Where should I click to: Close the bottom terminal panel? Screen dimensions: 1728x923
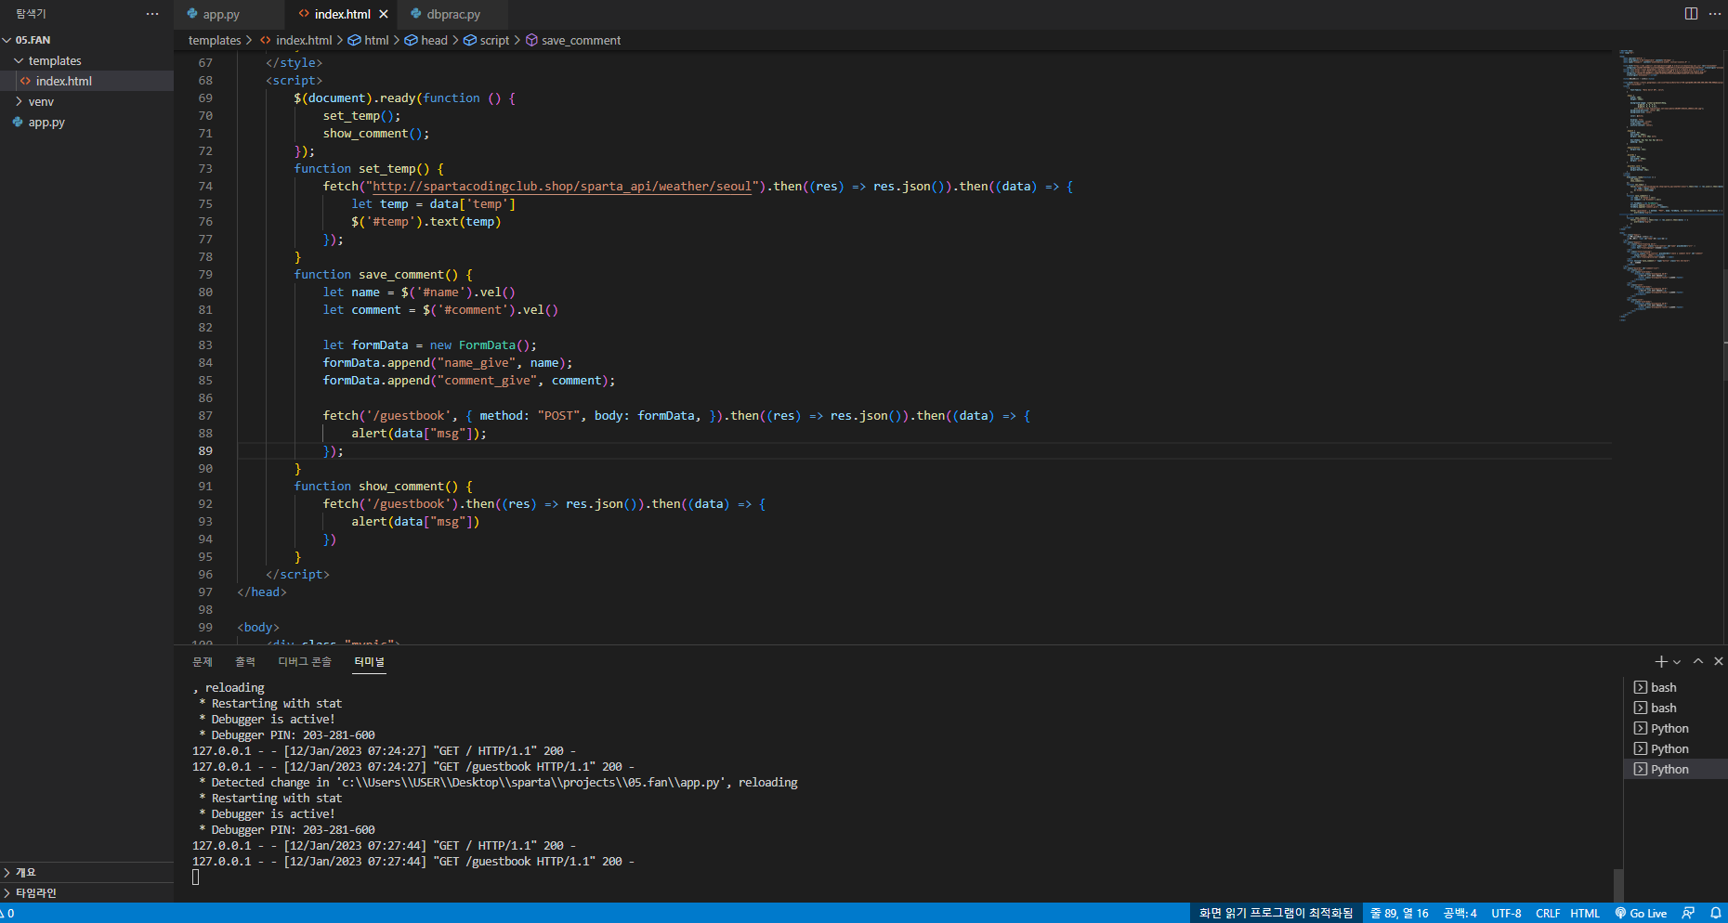point(1719,661)
